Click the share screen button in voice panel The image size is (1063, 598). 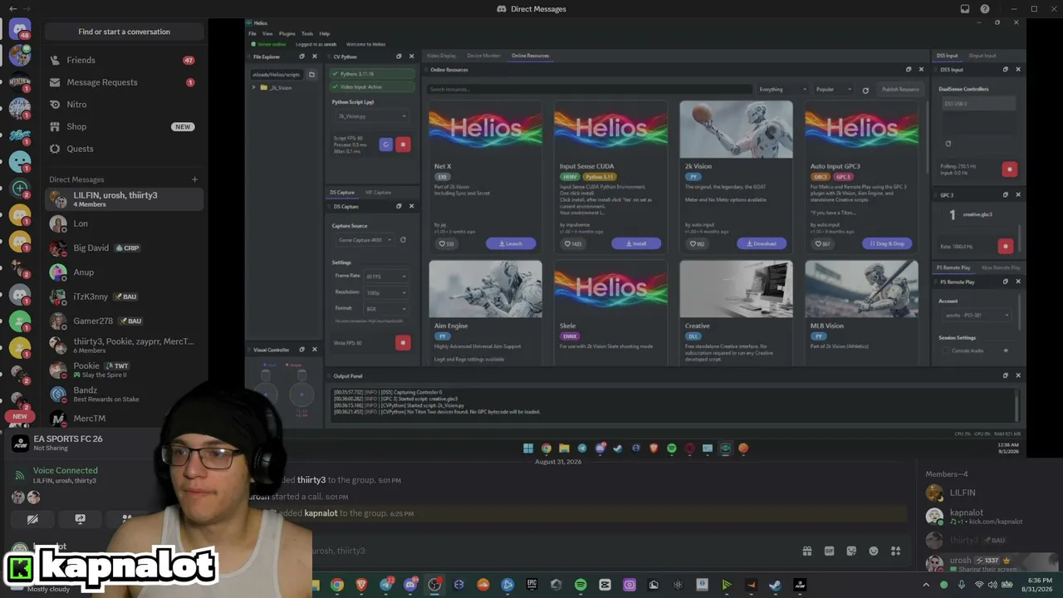click(80, 519)
